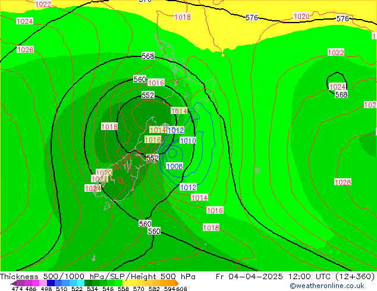The image size is (377, 291).
Task: Select the legend value 570
Action: 139,289
